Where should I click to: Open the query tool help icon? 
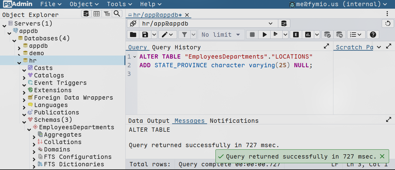point(373,35)
